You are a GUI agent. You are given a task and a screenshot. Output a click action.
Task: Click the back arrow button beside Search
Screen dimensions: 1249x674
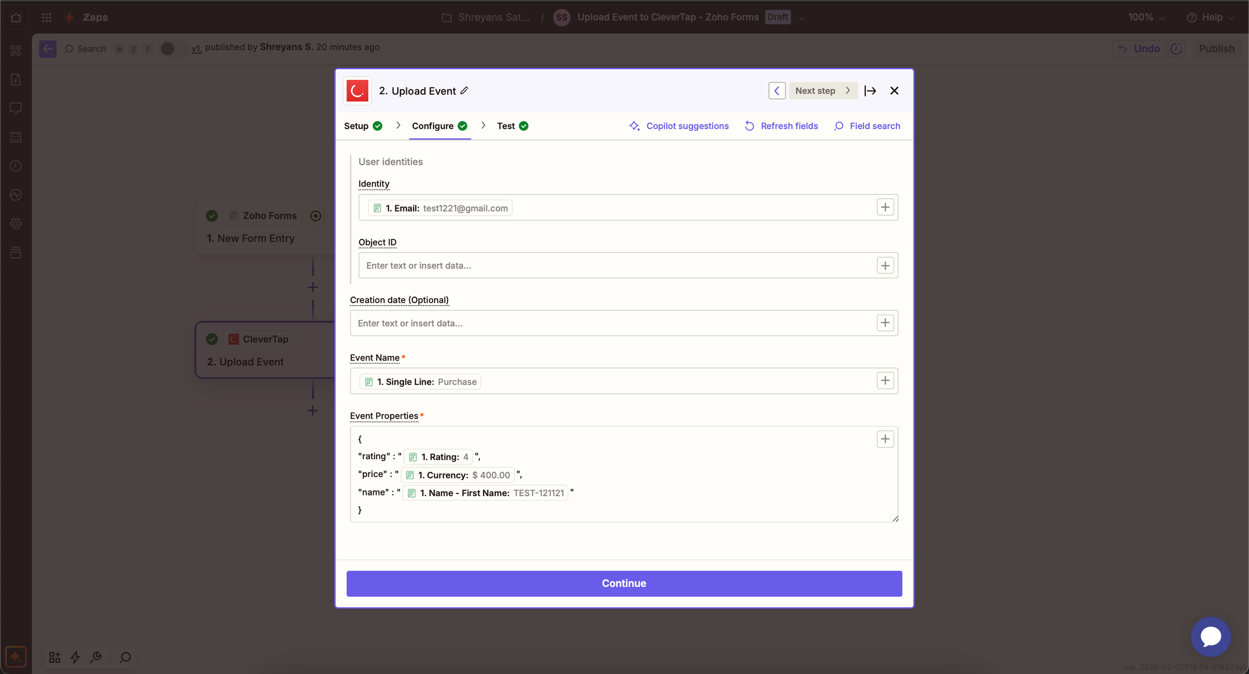(x=48, y=49)
